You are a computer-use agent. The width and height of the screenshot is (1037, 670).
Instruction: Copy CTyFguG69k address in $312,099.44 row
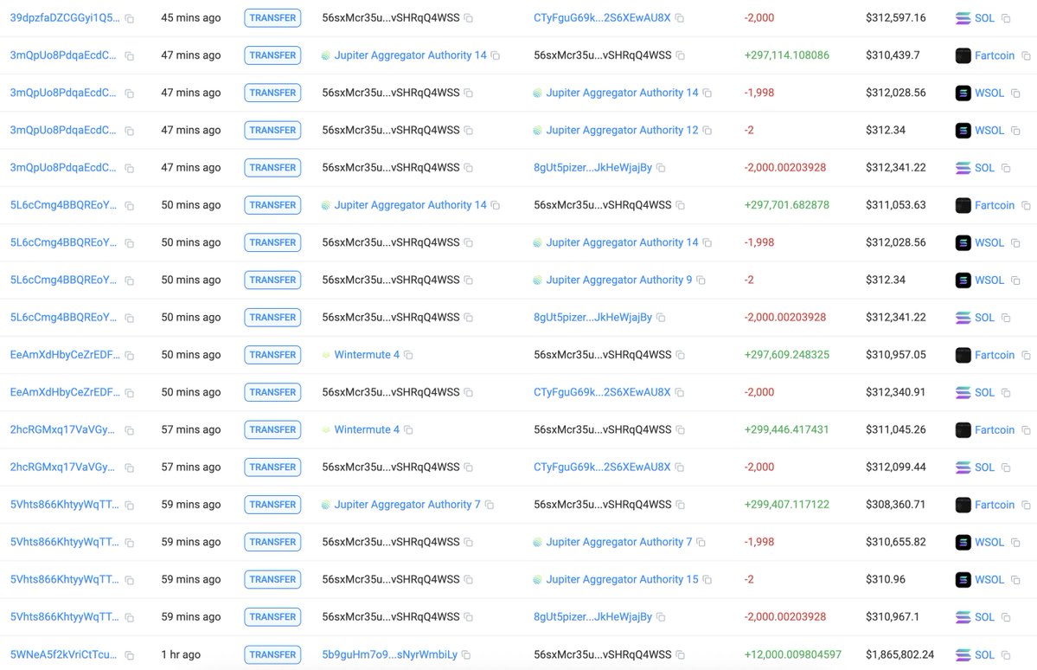(x=679, y=467)
